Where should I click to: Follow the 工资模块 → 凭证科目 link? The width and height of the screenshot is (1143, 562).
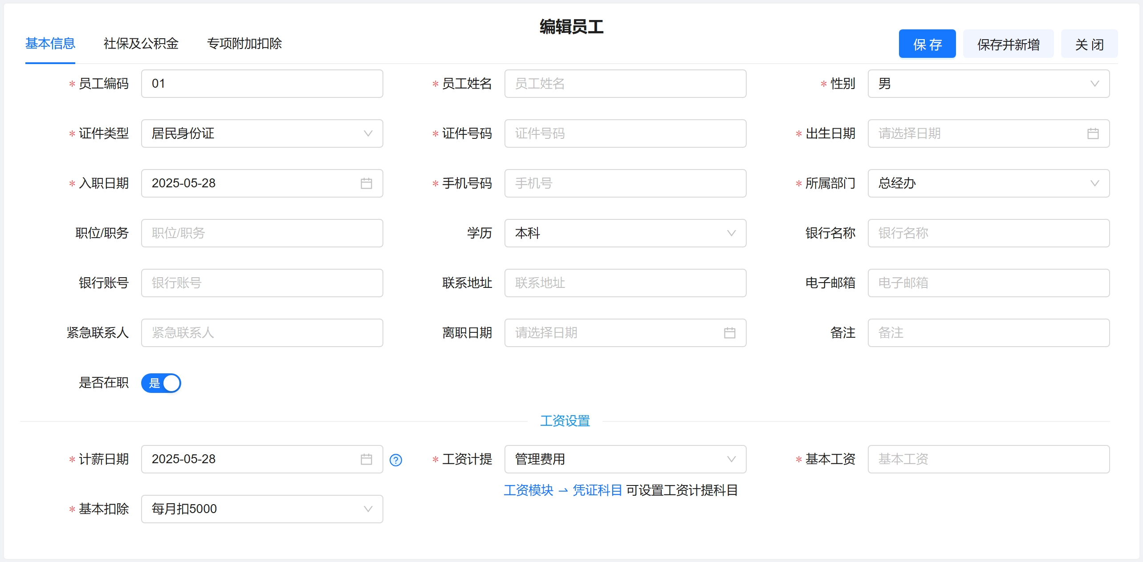tap(562, 490)
